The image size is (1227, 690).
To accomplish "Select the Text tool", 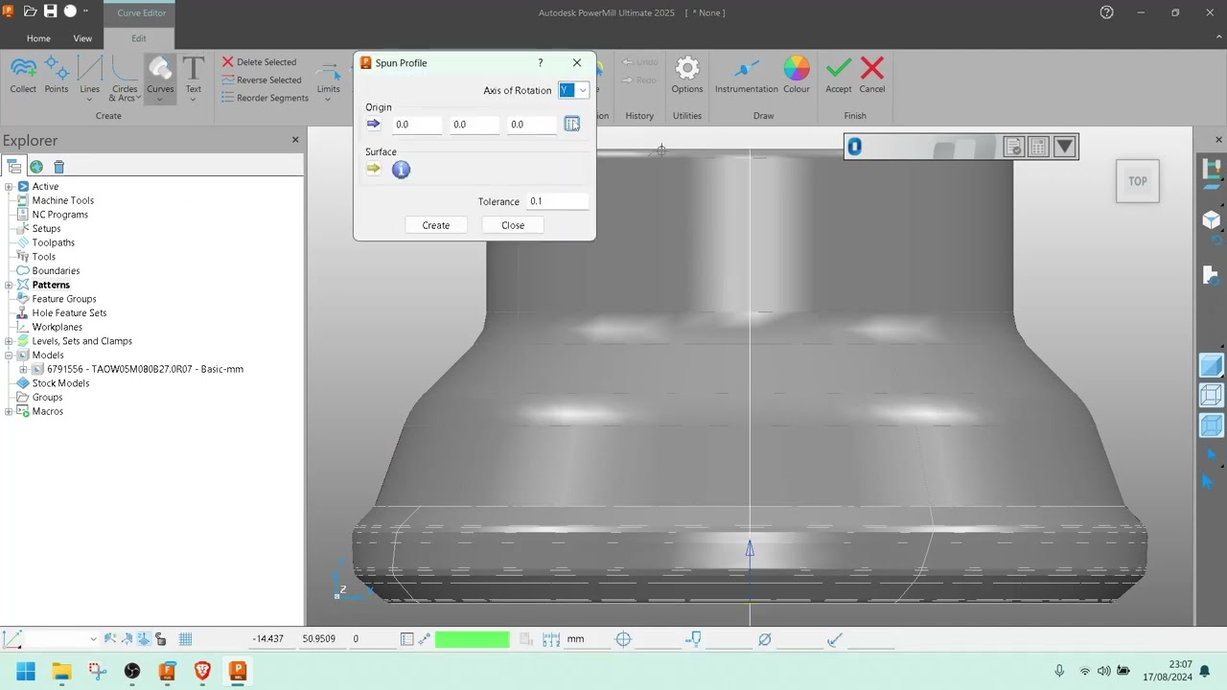I will [x=194, y=77].
